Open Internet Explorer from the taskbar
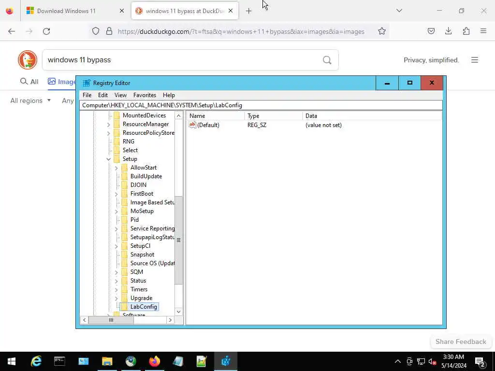495x371 pixels. (36, 361)
